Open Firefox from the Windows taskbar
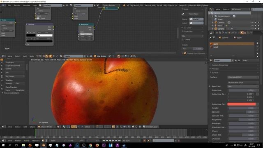 (x=97, y=145)
